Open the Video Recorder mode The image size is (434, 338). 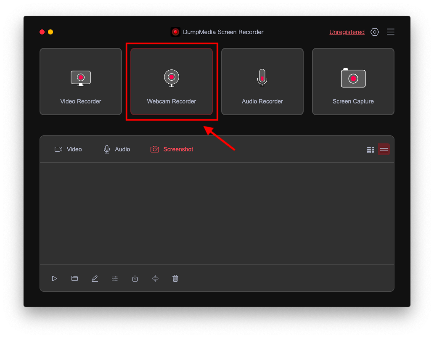[81, 81]
